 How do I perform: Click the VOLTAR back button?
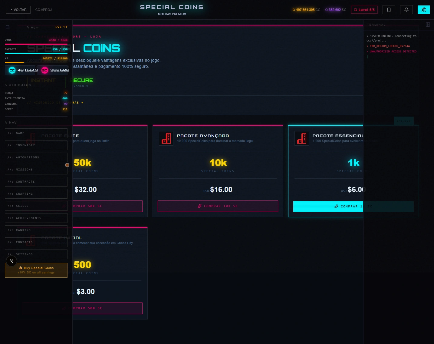coord(18,10)
